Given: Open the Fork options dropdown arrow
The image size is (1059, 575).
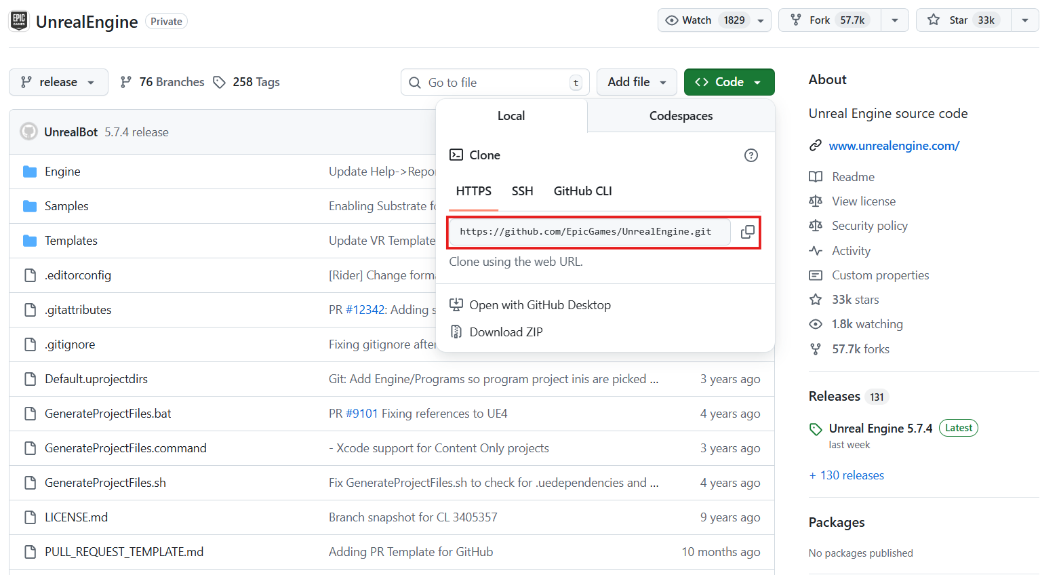Looking at the screenshot, I should coord(895,20).
